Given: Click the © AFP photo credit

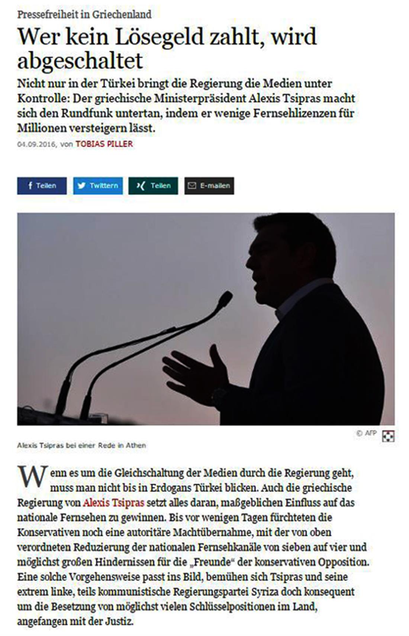Looking at the screenshot, I should [x=366, y=433].
